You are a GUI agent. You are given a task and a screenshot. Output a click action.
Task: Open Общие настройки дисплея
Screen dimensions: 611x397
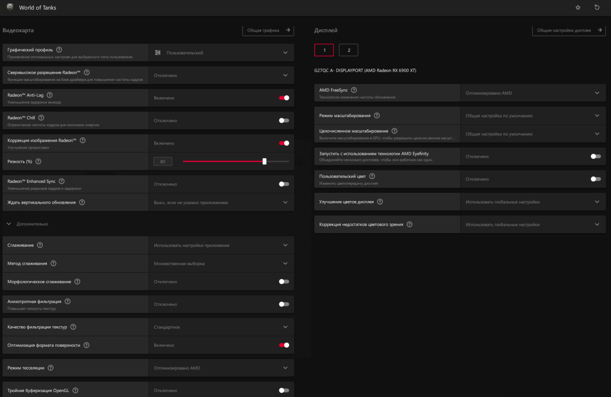pos(568,31)
